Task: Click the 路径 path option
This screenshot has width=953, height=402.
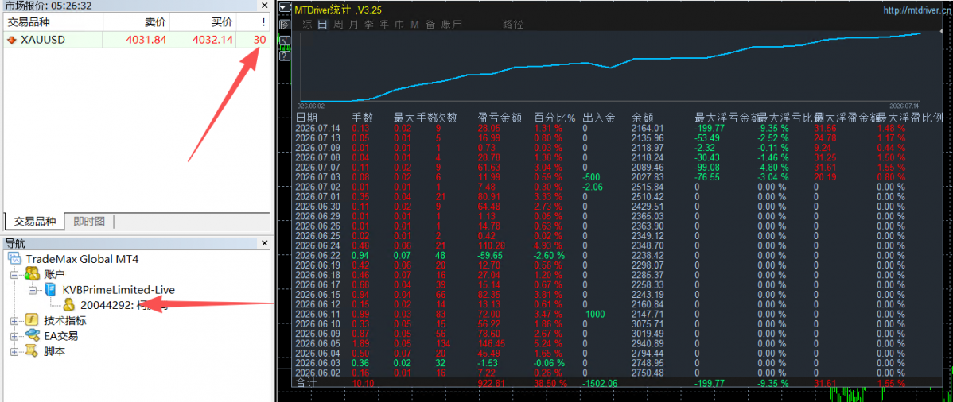Action: coord(513,25)
